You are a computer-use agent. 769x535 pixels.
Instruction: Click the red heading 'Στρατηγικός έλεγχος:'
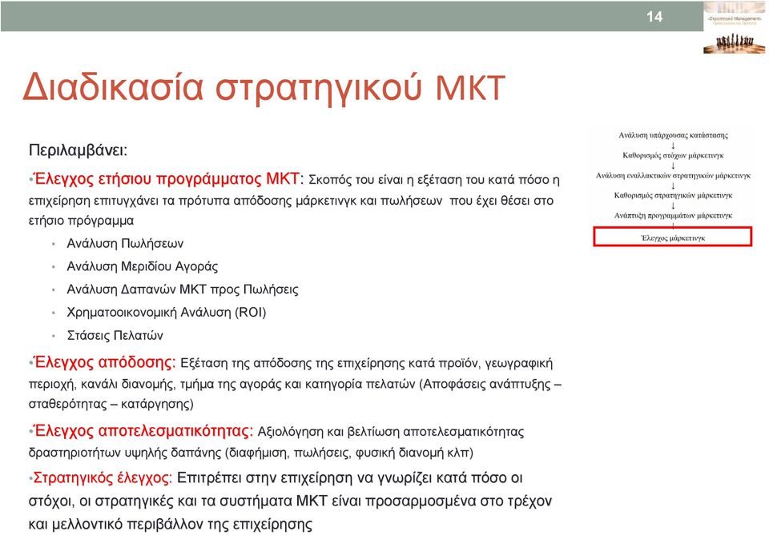103,477
